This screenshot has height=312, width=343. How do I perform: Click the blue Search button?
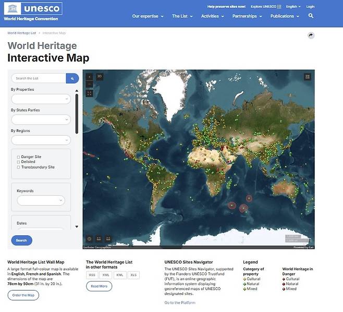coord(22,241)
